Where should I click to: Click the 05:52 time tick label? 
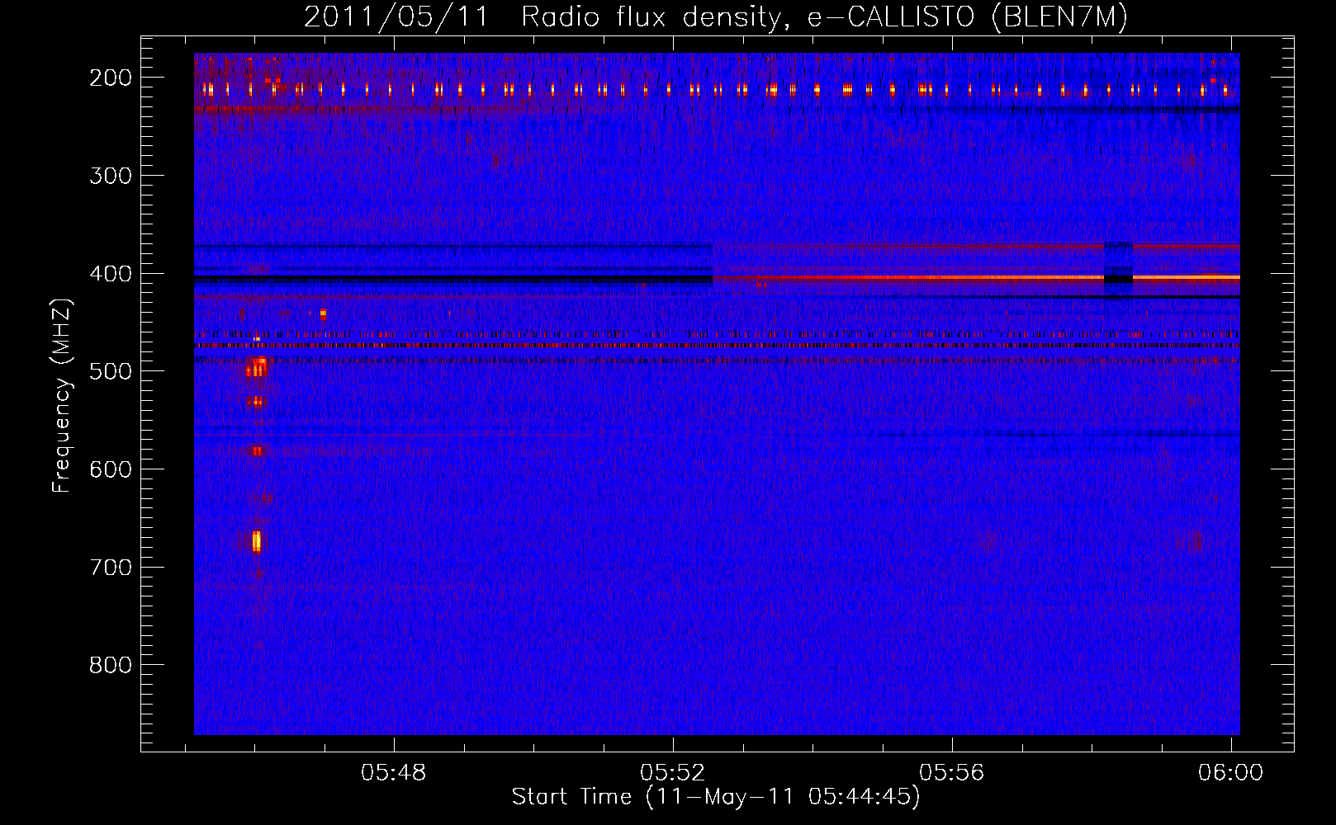point(673,772)
